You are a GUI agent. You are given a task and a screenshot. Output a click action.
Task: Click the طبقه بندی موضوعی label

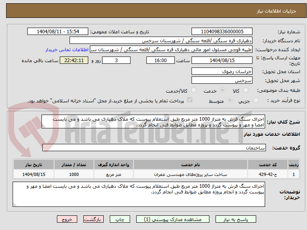279,90
